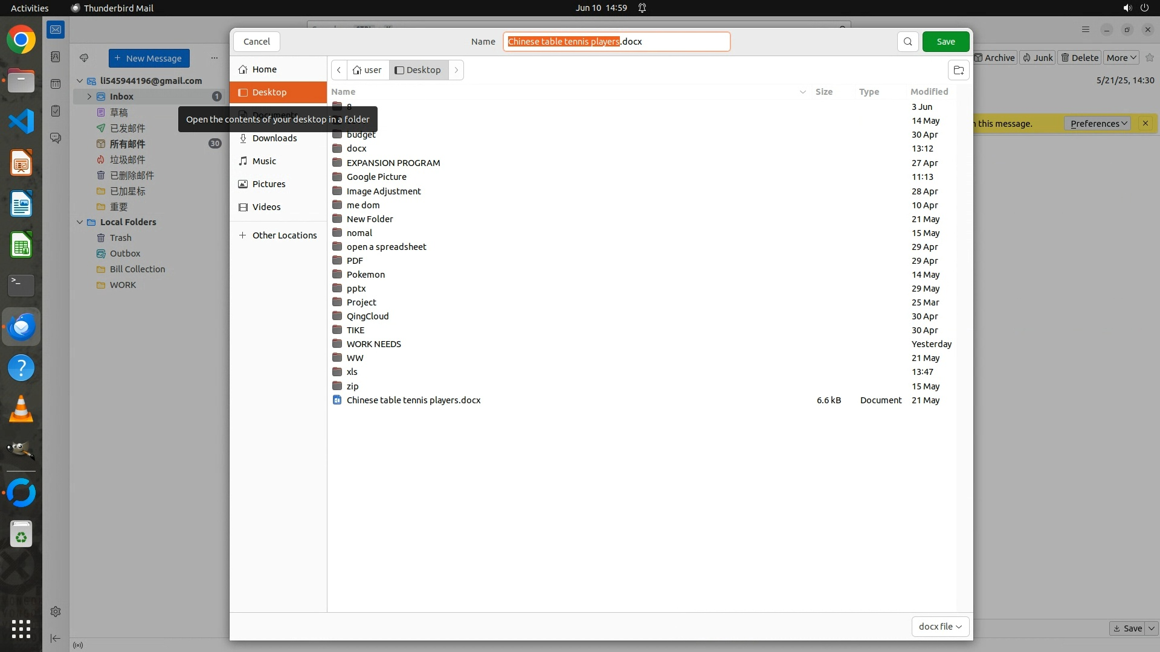Select Downloads in the places sidebar

[x=274, y=138]
